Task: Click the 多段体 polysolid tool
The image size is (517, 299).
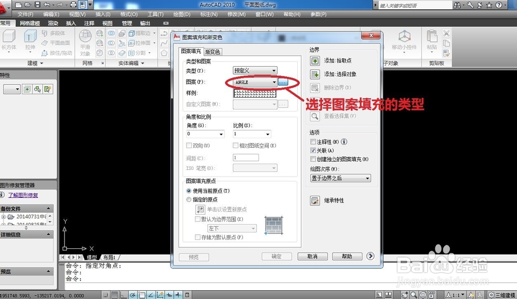Action: 53,33
